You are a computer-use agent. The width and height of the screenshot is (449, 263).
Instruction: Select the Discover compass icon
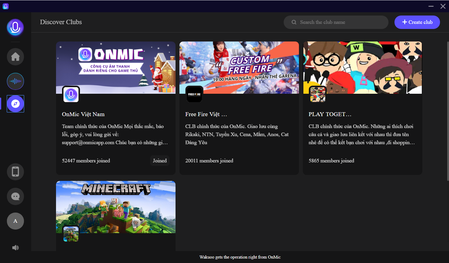coord(15,104)
